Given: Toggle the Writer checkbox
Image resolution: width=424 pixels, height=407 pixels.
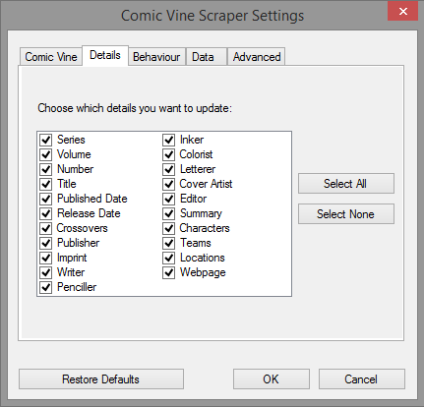Looking at the screenshot, I should tap(46, 272).
